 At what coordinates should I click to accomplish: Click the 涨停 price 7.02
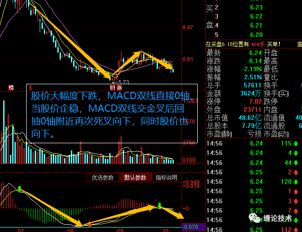256,101
